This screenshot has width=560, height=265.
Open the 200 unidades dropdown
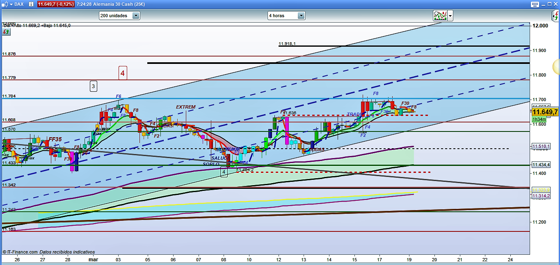(119, 16)
